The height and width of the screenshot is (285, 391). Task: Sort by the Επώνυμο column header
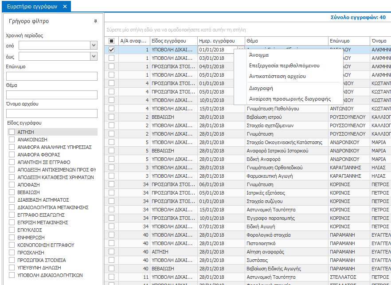click(349, 41)
